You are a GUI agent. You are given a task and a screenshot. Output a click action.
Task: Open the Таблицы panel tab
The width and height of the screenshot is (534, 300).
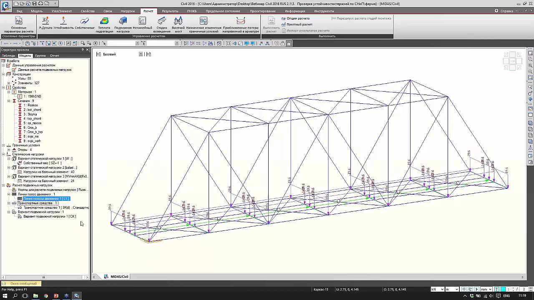tap(9, 55)
